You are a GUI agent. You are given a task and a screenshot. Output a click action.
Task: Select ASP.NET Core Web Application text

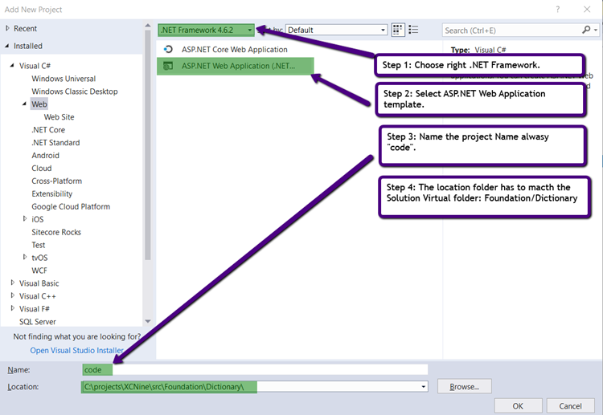tap(235, 50)
